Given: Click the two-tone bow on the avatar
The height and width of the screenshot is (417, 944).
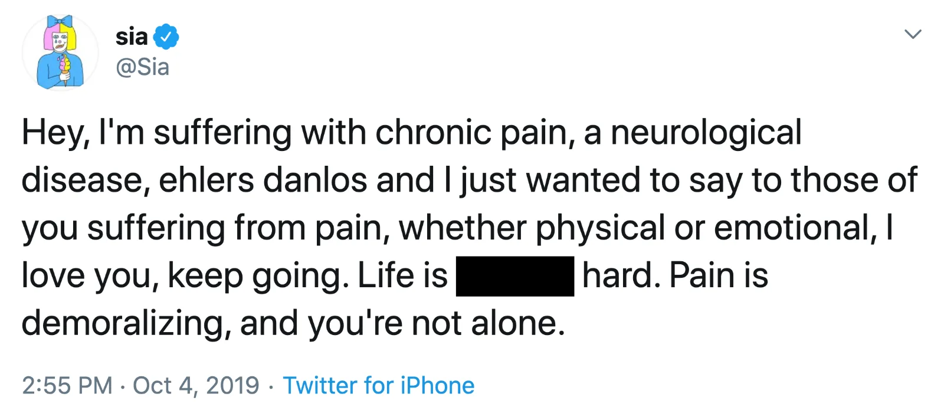Looking at the screenshot, I should click(x=60, y=24).
